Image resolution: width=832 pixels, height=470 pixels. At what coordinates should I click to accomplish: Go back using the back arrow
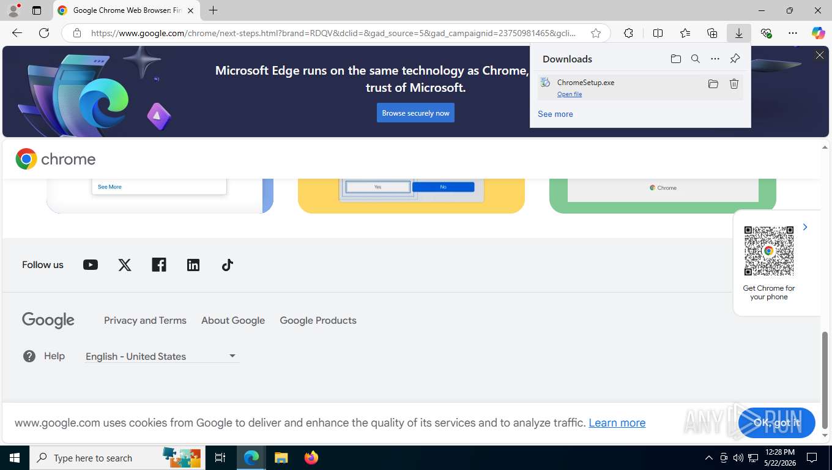coord(17,33)
